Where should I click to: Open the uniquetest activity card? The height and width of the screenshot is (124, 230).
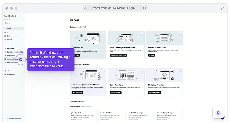(x=83, y=116)
